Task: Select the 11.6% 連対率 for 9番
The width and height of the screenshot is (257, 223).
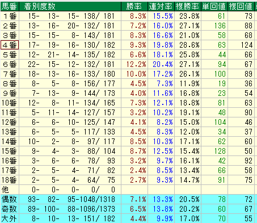Action: click(163, 94)
